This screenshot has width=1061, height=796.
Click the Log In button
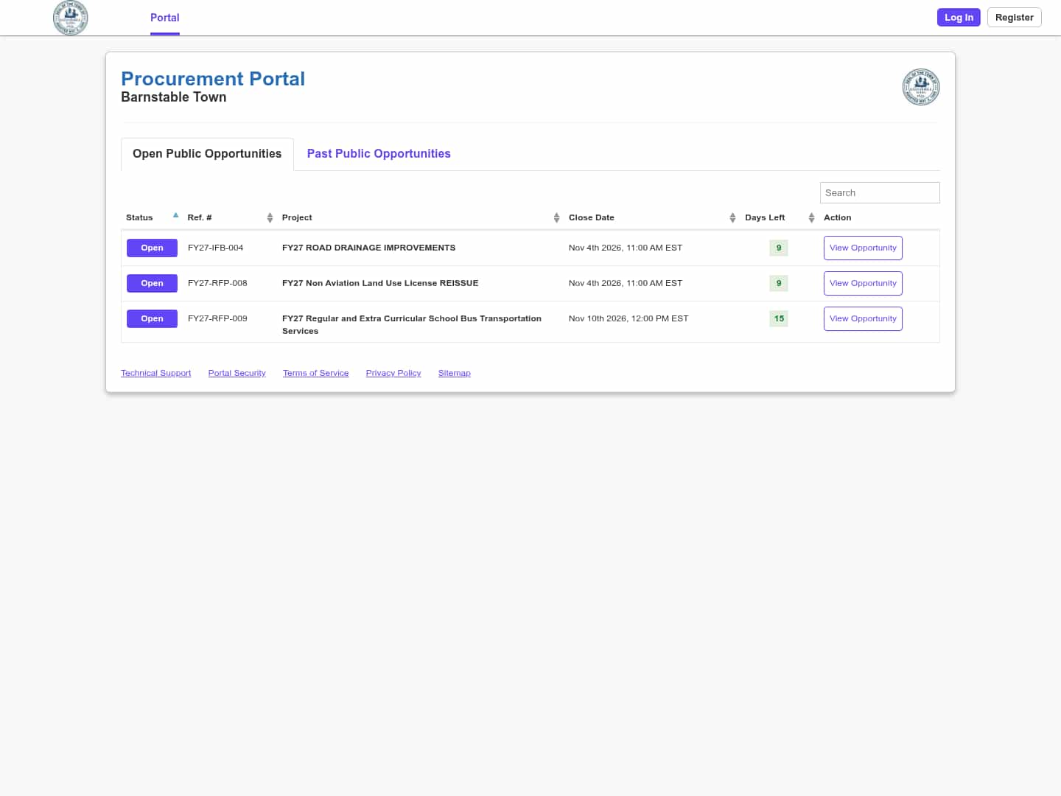pos(959,18)
